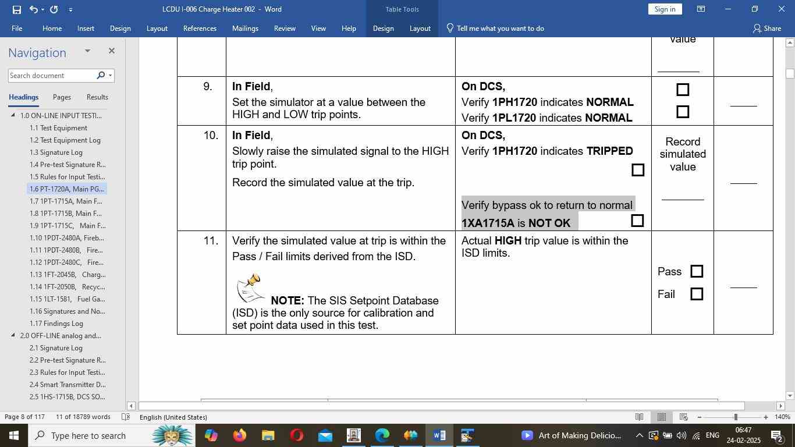
Task: Check the Fail checkbox
Action: (x=697, y=294)
